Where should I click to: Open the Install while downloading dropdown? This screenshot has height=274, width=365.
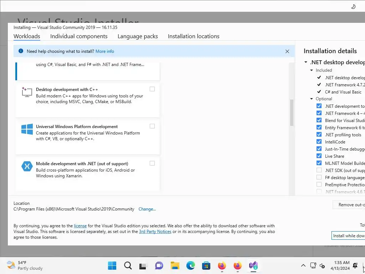click(348, 236)
